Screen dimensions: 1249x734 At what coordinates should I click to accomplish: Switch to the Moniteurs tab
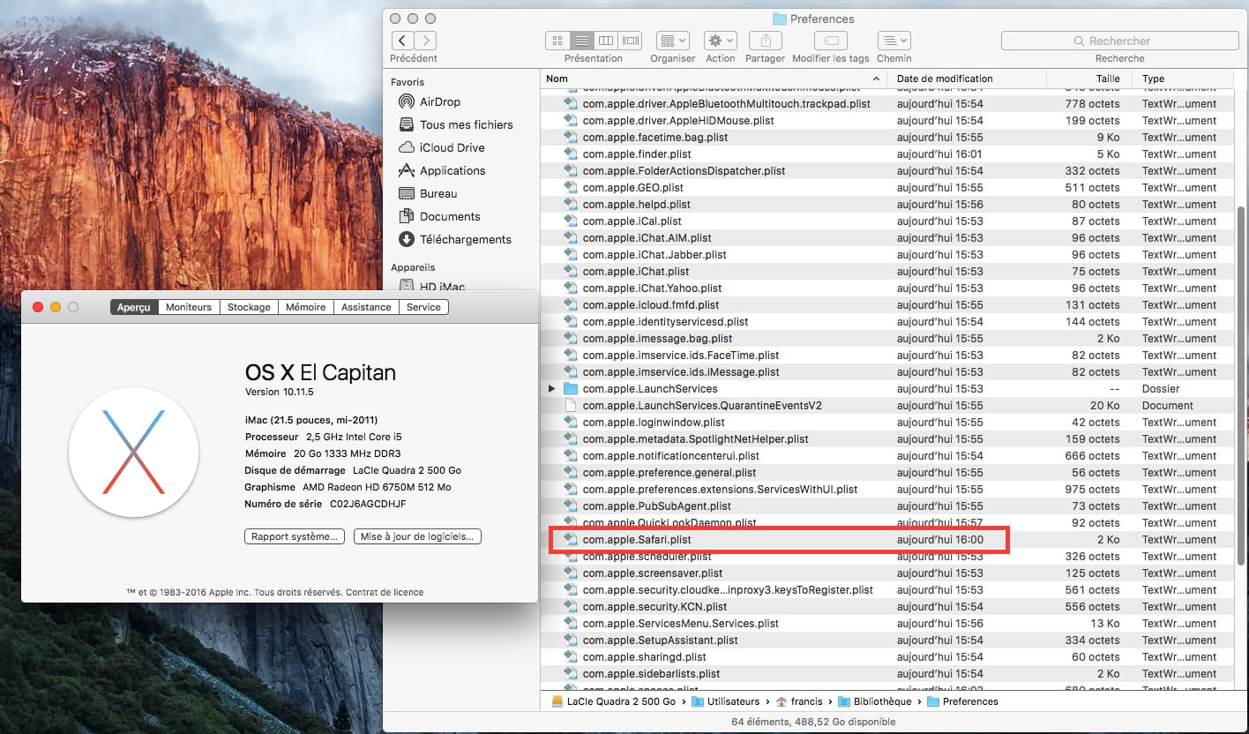(189, 307)
